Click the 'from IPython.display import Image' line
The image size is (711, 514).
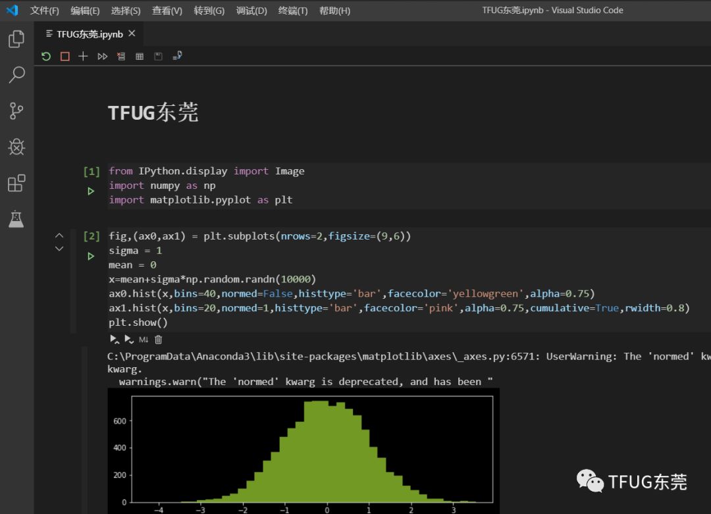point(206,171)
